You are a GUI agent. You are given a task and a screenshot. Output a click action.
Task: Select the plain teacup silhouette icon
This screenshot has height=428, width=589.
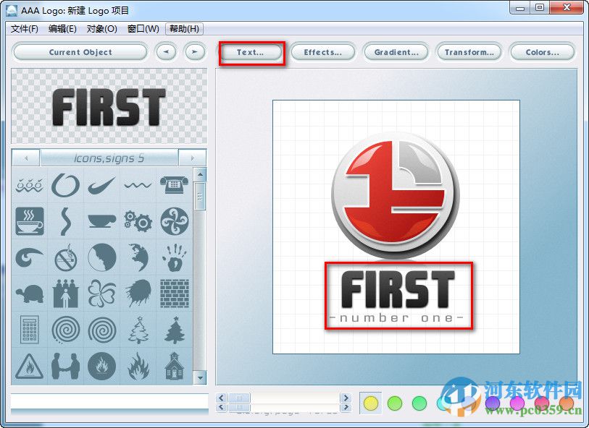tap(101, 221)
